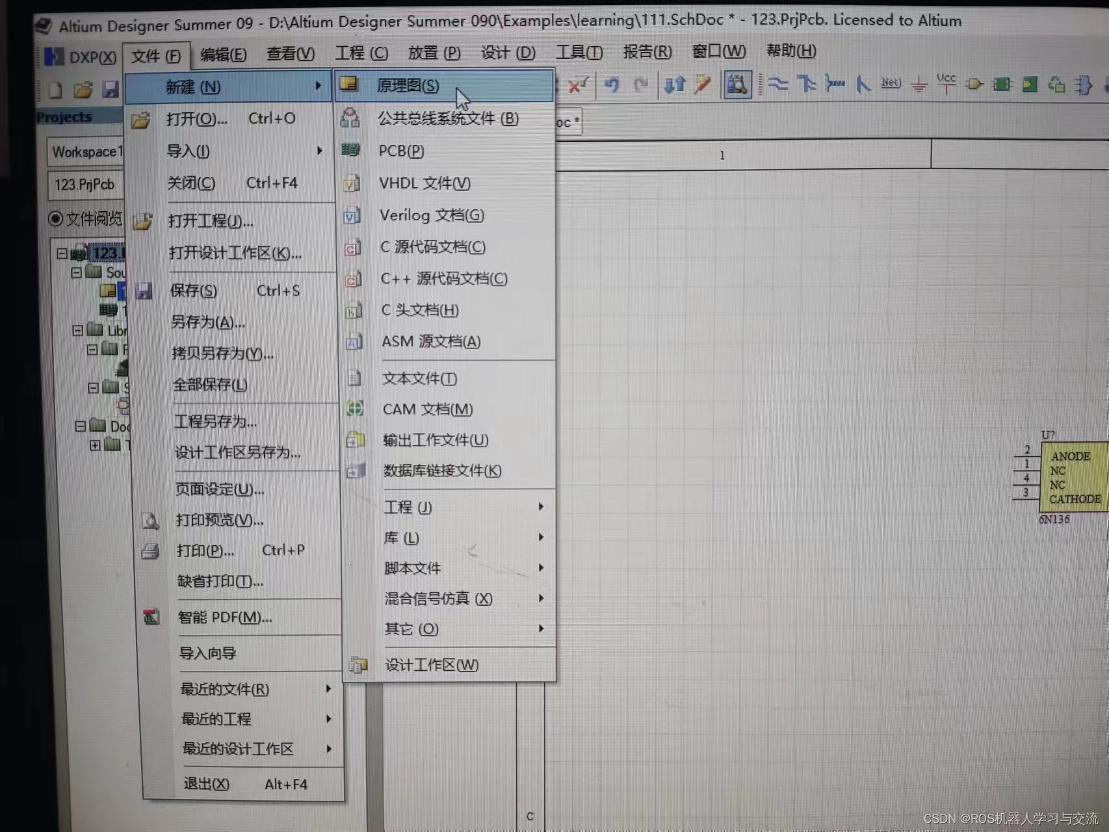The height and width of the screenshot is (832, 1109).
Task: Open the 帮助(H) menu
Action: tap(791, 50)
